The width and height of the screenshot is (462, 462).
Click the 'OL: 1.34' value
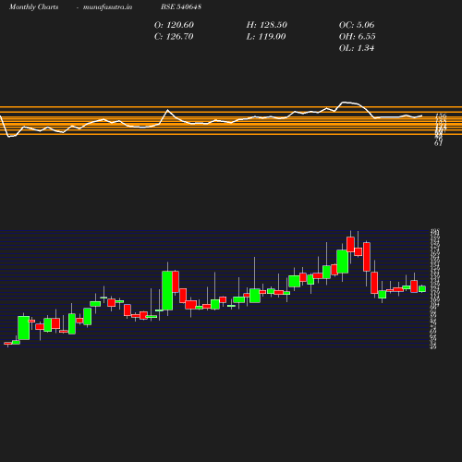[x=357, y=48]
